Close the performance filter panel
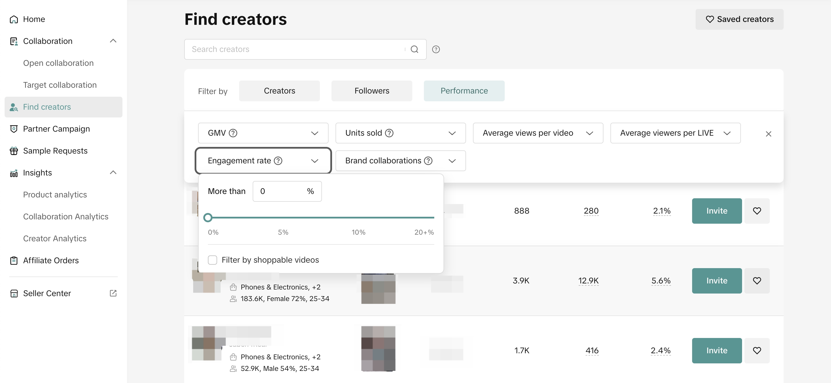The image size is (831, 383). pos(768,134)
